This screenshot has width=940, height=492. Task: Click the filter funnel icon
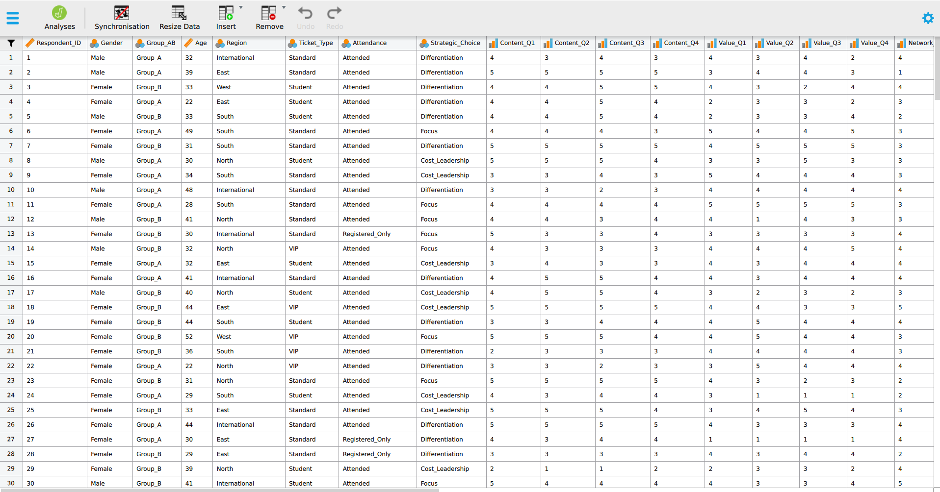pos(11,43)
